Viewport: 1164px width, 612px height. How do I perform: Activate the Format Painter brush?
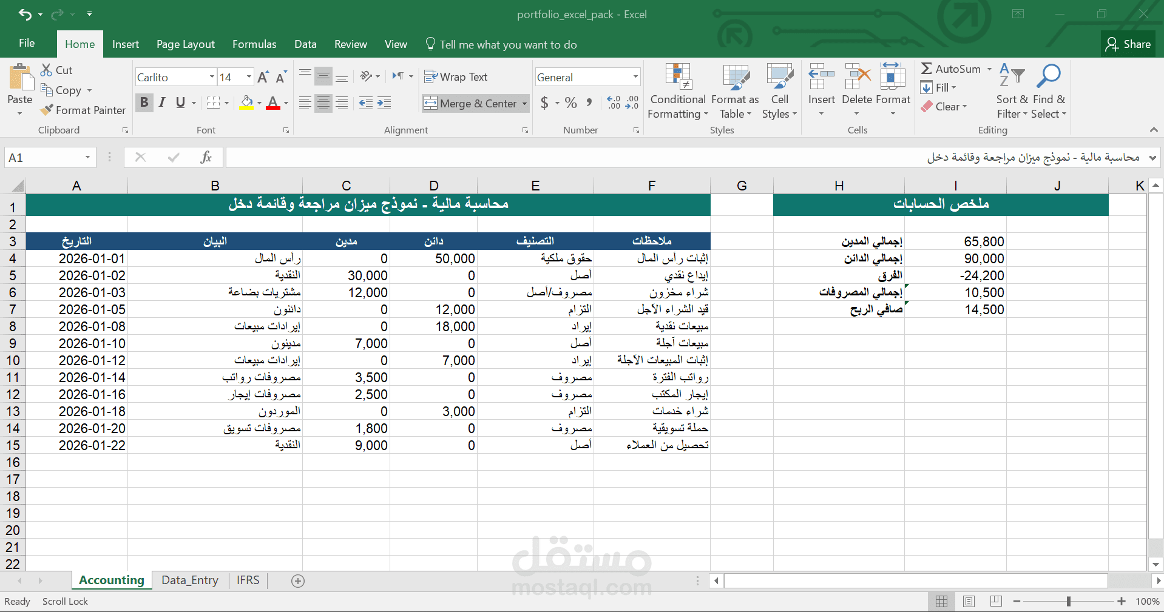point(47,110)
